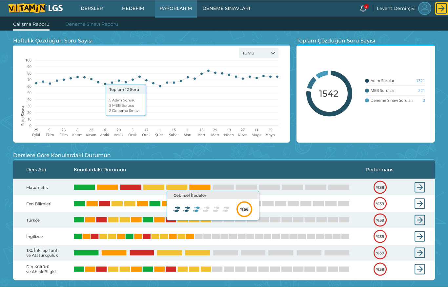Go to HEDEFİM menu
This screenshot has height=287, width=448.
click(133, 9)
